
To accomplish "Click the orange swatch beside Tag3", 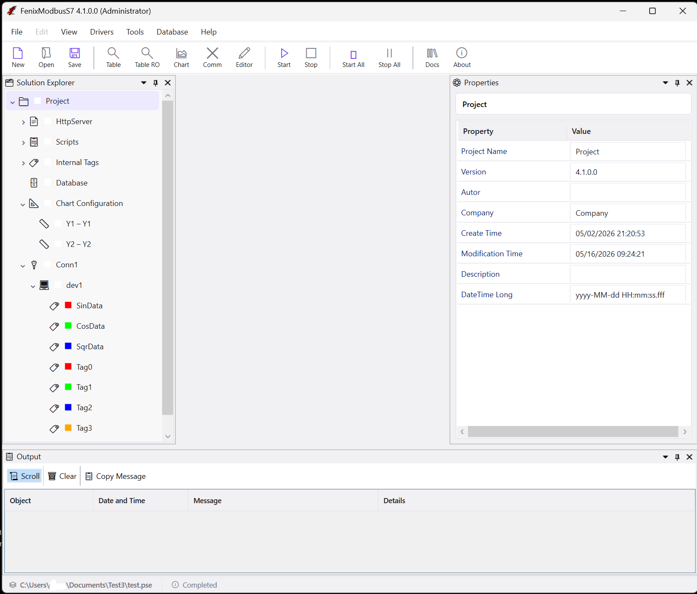I will 68,428.
